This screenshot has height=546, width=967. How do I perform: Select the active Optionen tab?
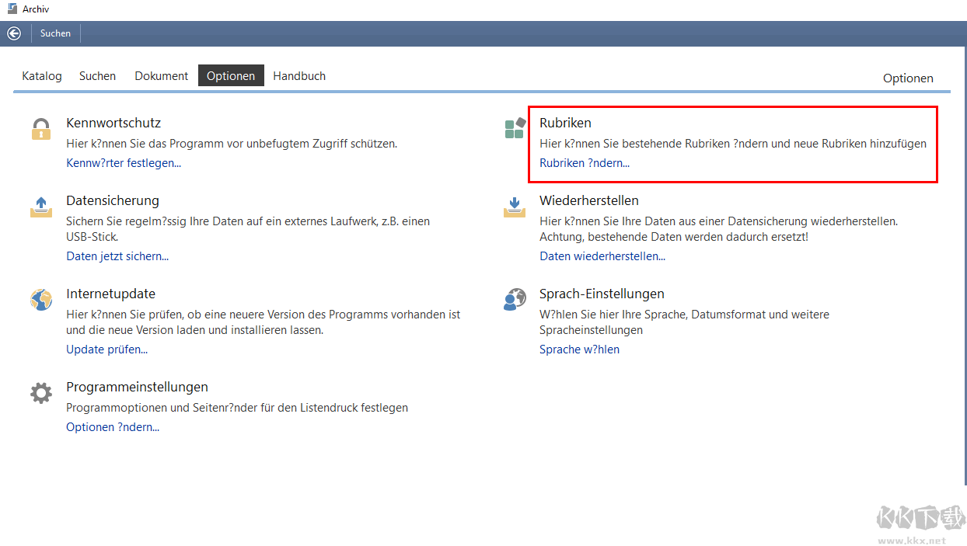231,76
